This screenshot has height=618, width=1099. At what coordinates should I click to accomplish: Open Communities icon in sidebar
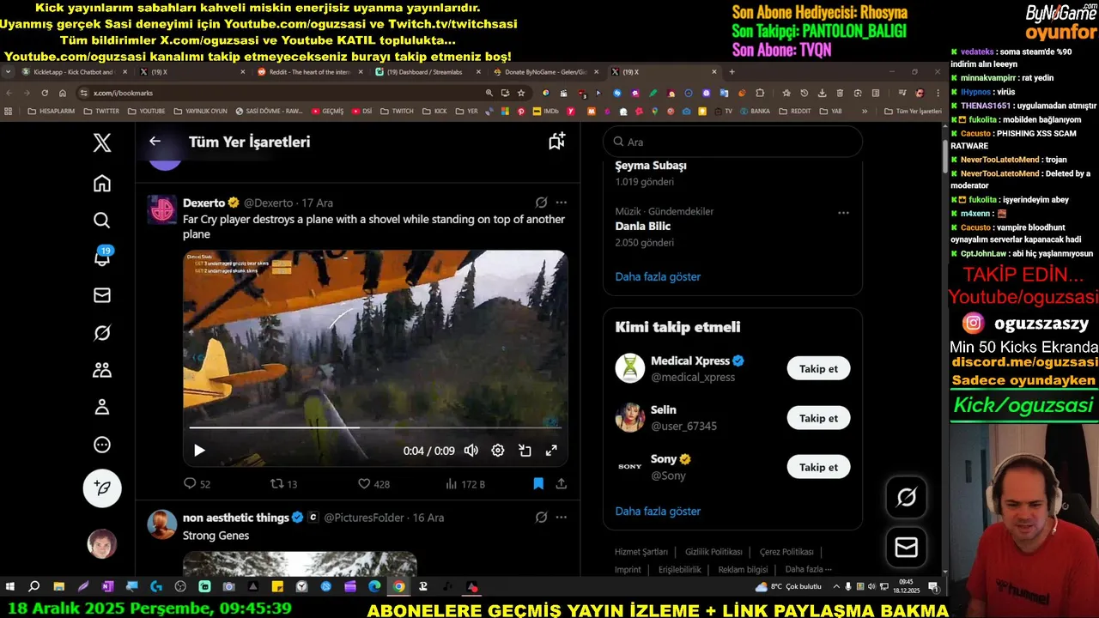102,370
